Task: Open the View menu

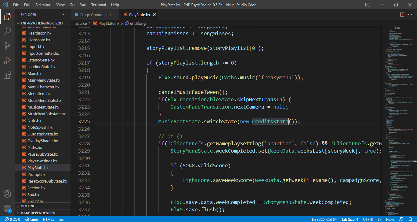Action: pos(60,5)
